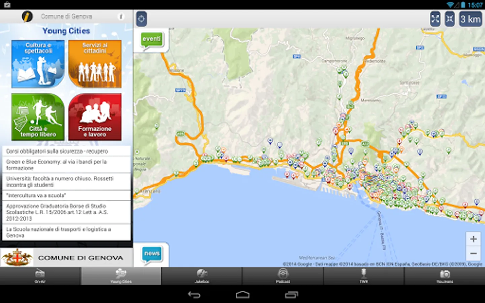Open news 'Corsi obbligatori sulla sicurezza - recupero'
This screenshot has height=303, width=485.
pyautogui.click(x=66, y=151)
